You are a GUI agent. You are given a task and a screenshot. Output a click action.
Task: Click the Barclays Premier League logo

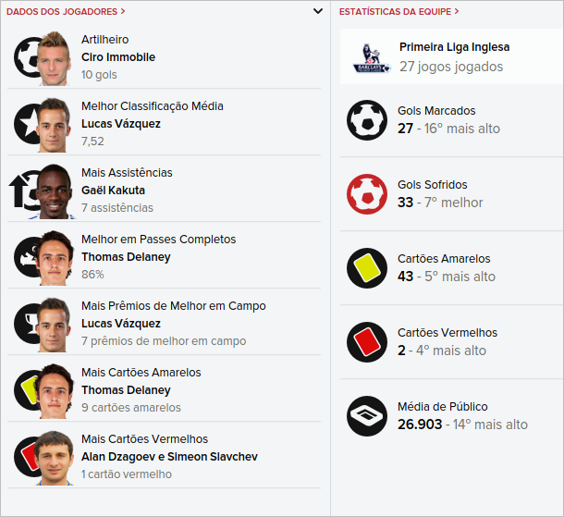tap(371, 57)
